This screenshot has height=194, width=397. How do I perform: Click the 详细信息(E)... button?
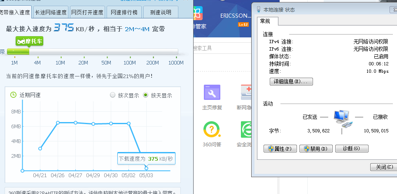point(291,82)
